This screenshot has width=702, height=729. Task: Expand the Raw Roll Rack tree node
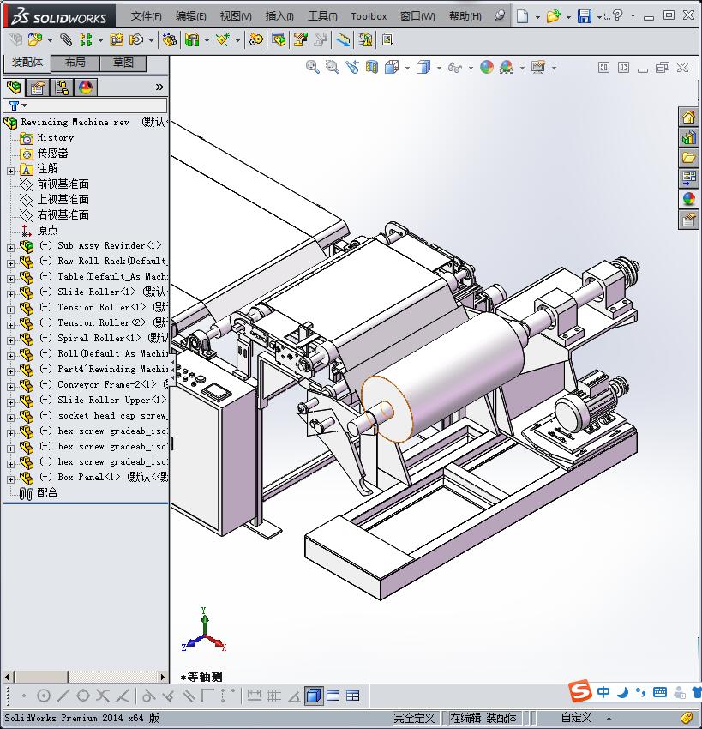pos(10,263)
